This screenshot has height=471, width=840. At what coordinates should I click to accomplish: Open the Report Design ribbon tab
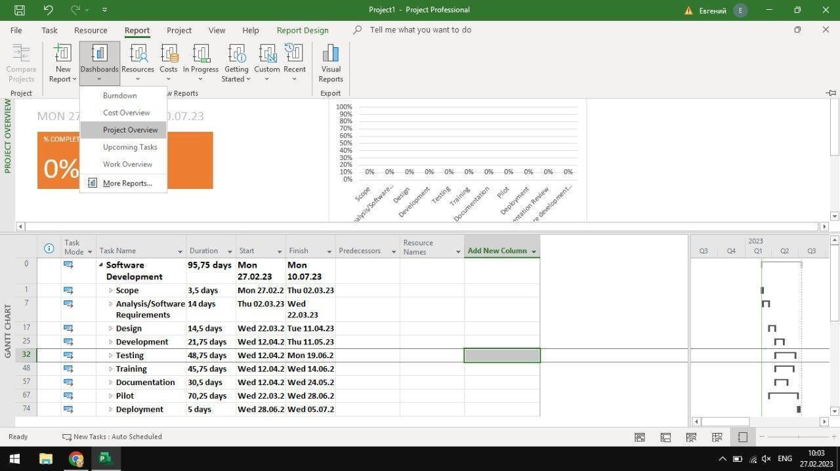click(303, 30)
